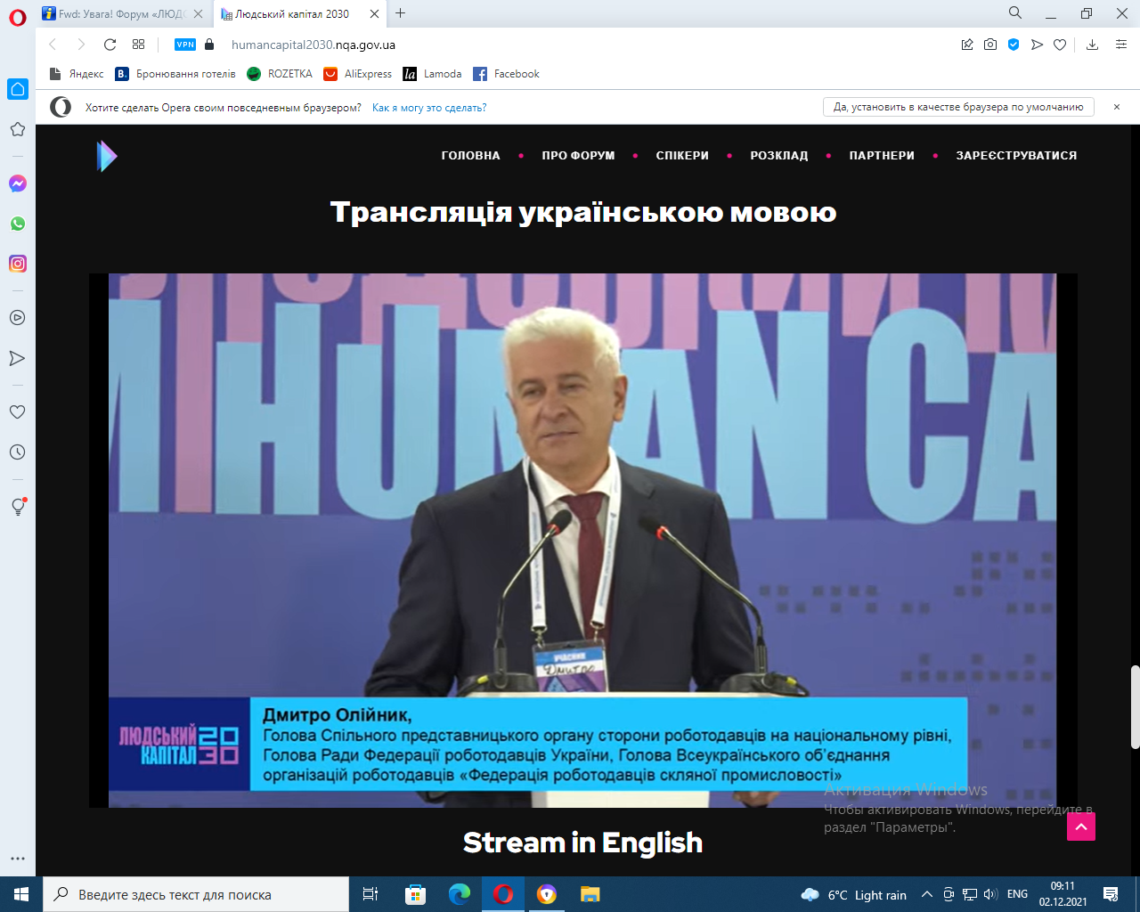Open the notification center icon

[x=1111, y=894]
